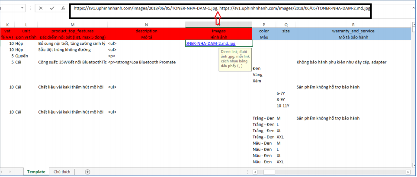417x177 pixels.
Task: Select column N header
Action: click(x=146, y=25)
